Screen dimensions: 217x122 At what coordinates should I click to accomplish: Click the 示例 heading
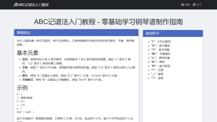coord(22,88)
